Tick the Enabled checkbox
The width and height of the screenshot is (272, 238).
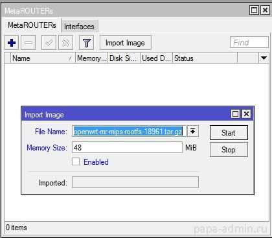click(76, 161)
